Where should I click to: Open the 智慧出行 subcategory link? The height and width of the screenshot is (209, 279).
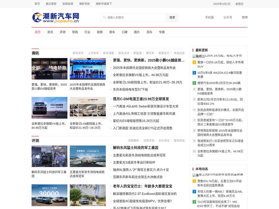pyautogui.click(x=164, y=53)
